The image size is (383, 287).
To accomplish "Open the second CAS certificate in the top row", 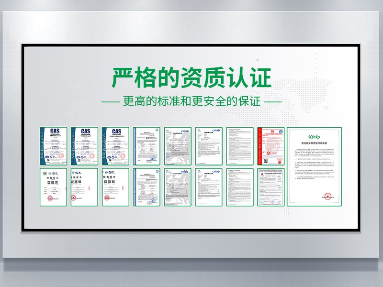I will click(x=85, y=146).
